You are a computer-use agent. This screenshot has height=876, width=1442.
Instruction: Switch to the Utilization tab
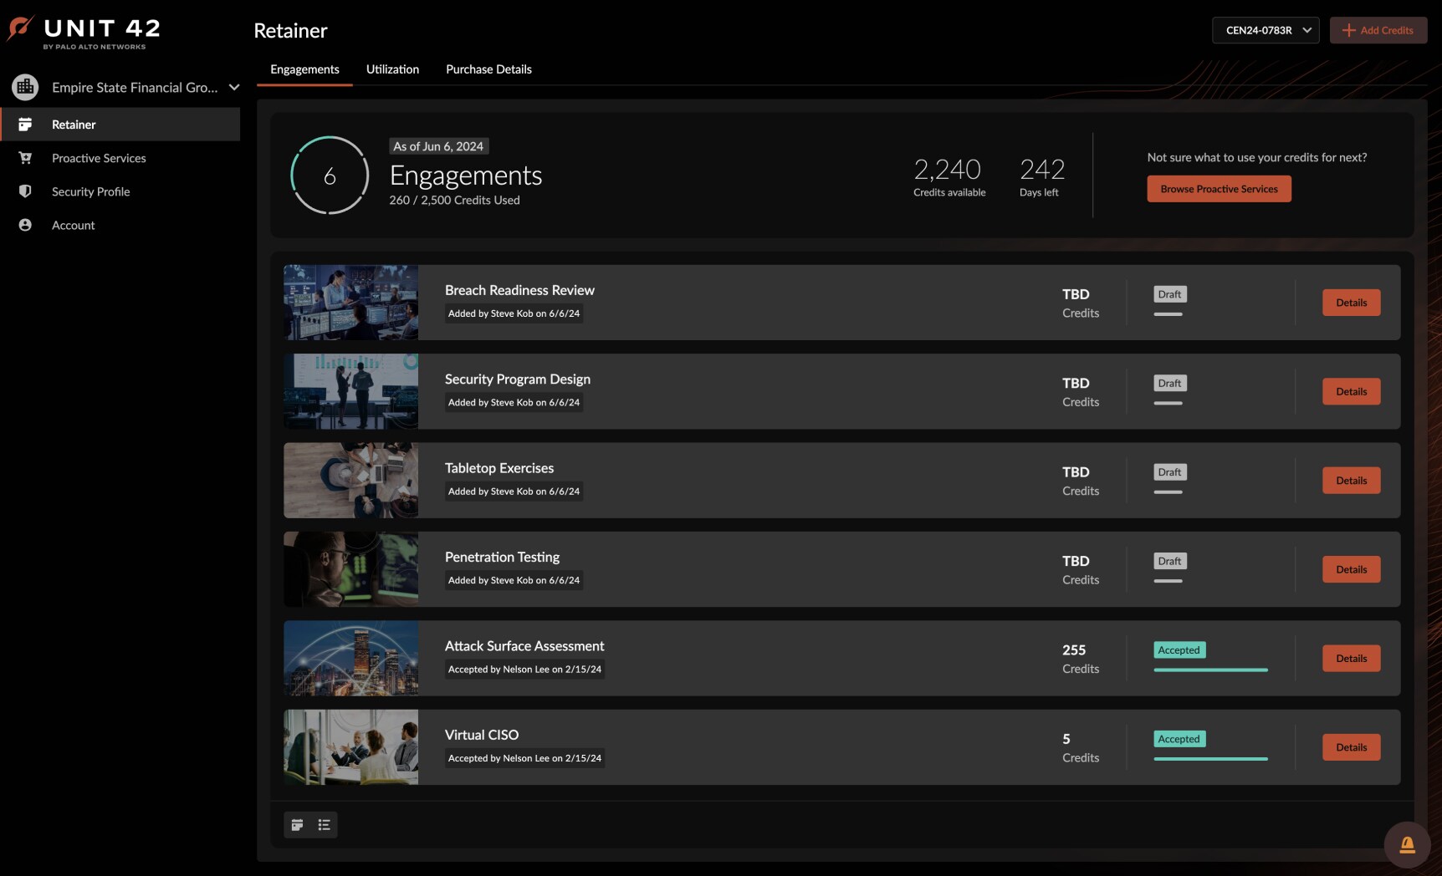click(x=392, y=69)
